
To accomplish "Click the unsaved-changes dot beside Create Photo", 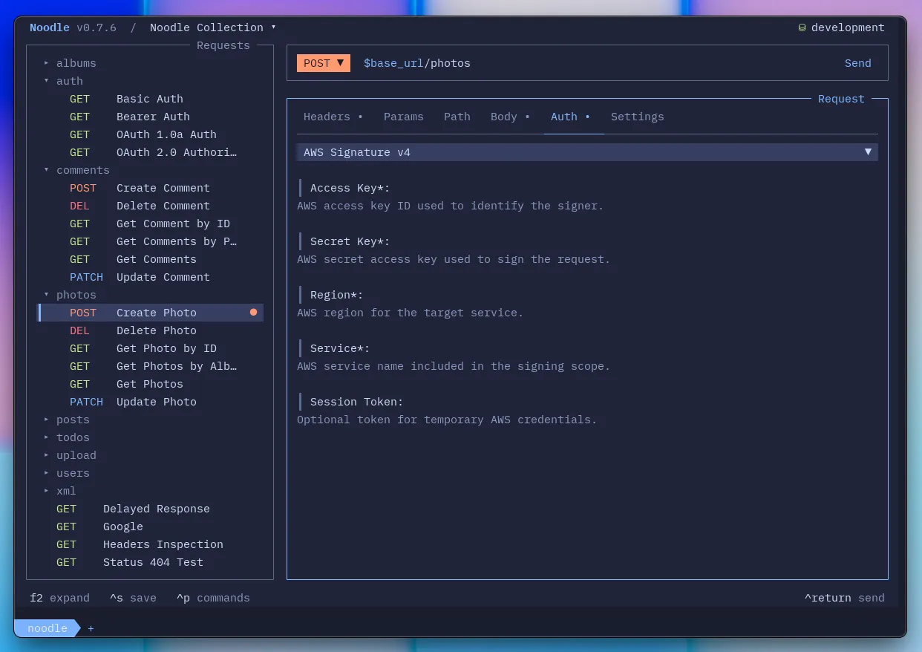I will (253, 313).
